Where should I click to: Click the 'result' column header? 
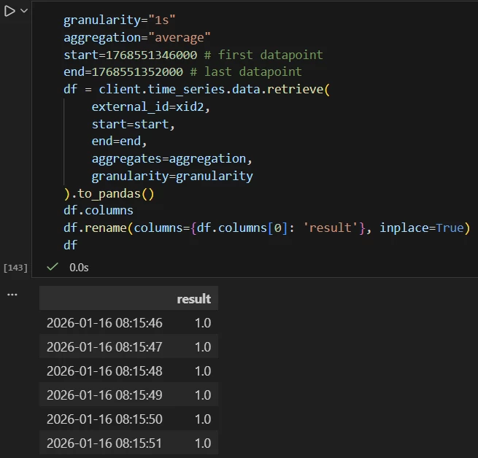tap(193, 299)
